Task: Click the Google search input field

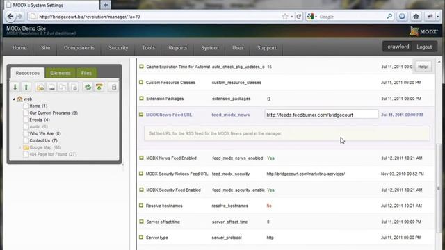Action: (x=352, y=17)
